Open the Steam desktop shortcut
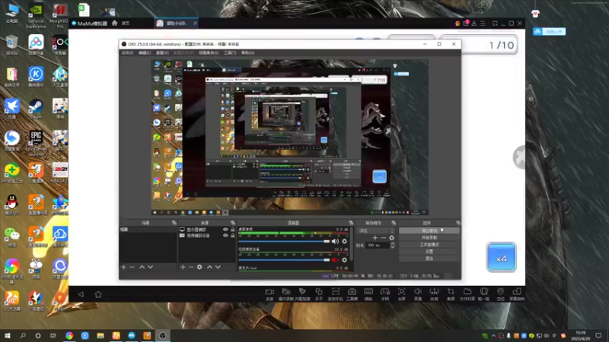The image size is (609, 342). pos(36,109)
